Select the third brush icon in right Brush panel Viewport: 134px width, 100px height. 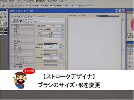click(130, 58)
